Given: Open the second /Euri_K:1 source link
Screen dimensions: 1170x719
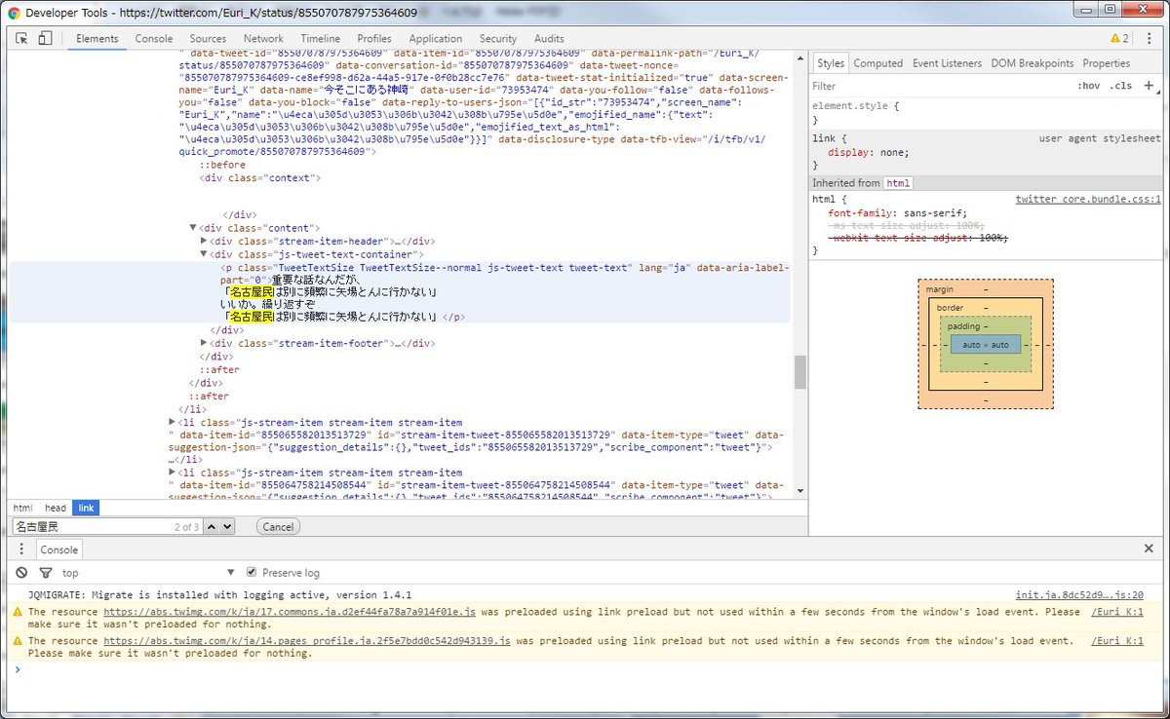Looking at the screenshot, I should [x=1116, y=641].
